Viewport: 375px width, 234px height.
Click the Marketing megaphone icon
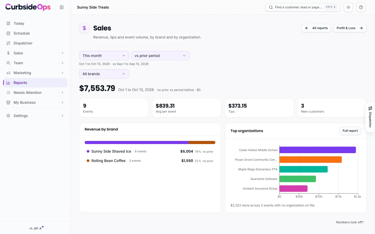(x=8, y=73)
